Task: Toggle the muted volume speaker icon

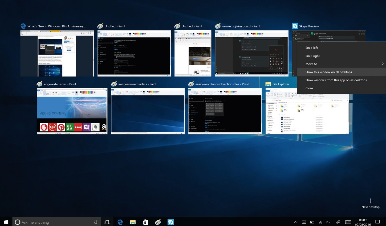Action: coord(328,222)
